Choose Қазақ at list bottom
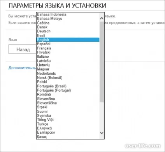 [x=68, y=136]
